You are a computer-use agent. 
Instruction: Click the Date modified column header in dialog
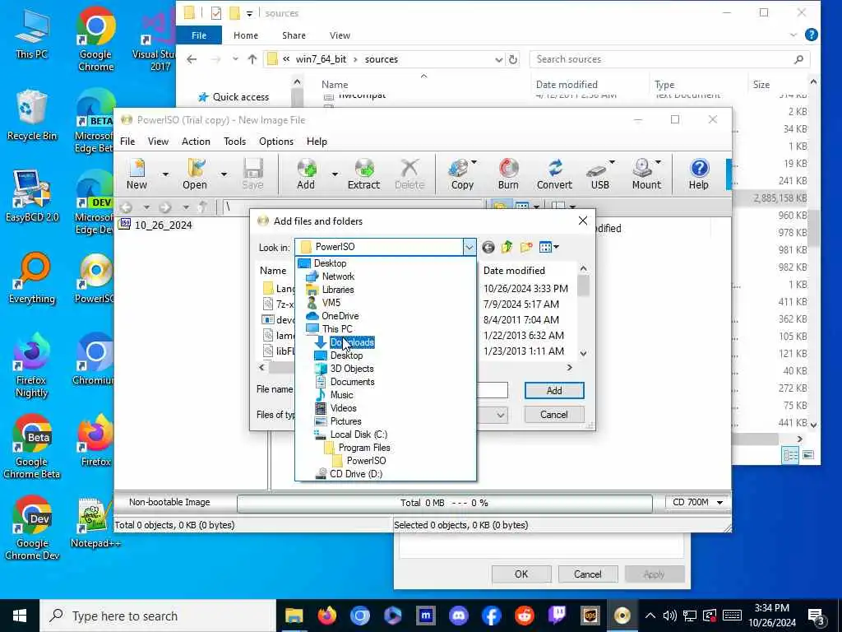coord(514,270)
